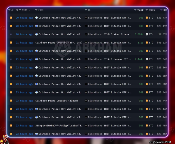Open Hot Wallet (0… in the ETHA row

point(60,59)
